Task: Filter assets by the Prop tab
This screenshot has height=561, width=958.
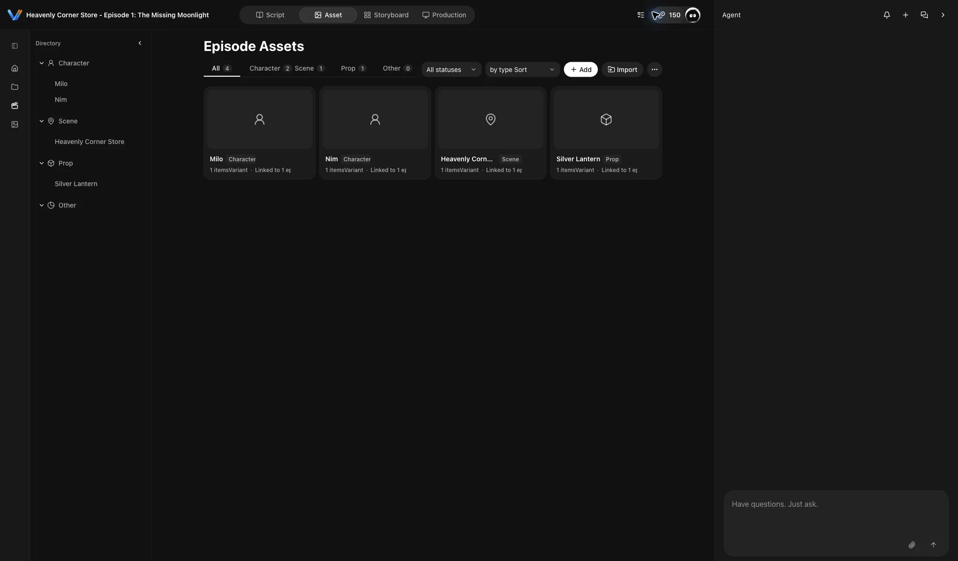Action: tap(353, 68)
